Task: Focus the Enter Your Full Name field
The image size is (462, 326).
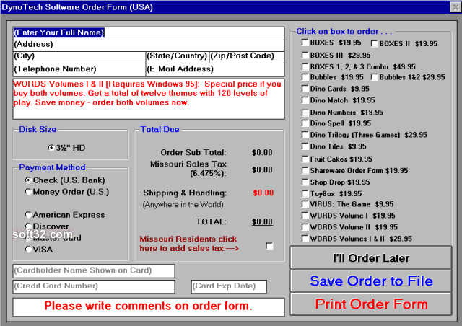Action: [149, 33]
